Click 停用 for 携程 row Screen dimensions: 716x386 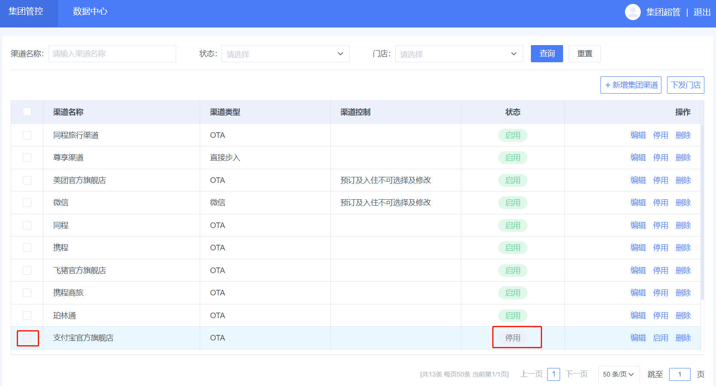point(661,248)
